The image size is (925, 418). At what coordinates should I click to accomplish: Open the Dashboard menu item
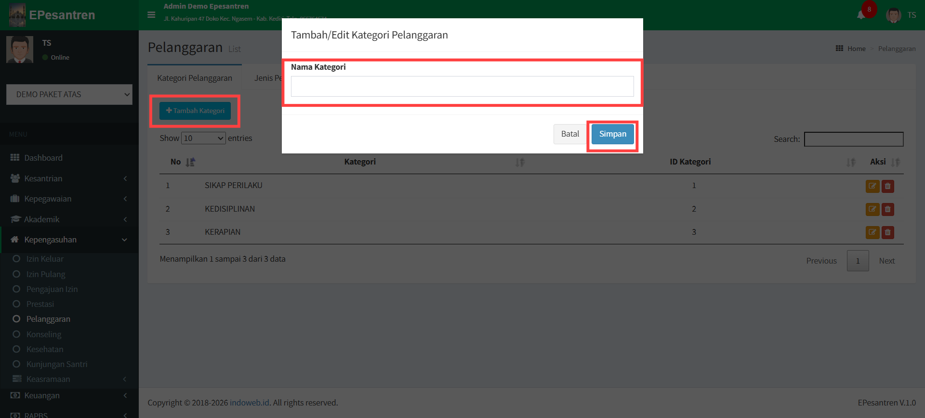43,158
